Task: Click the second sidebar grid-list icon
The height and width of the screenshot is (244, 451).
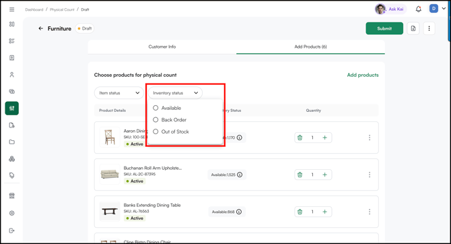Action: point(12,41)
